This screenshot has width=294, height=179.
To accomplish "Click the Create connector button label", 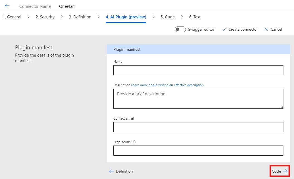I will coord(243,29).
